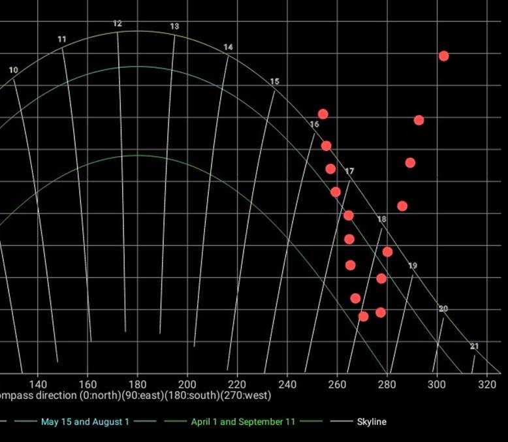Screen dimensions: 508x442
Task: Click the 180 compass axis tick label
Action: [137, 384]
